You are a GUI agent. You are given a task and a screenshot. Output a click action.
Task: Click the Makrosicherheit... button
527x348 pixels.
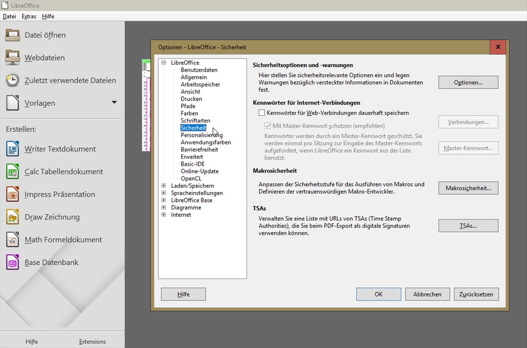[x=468, y=188]
